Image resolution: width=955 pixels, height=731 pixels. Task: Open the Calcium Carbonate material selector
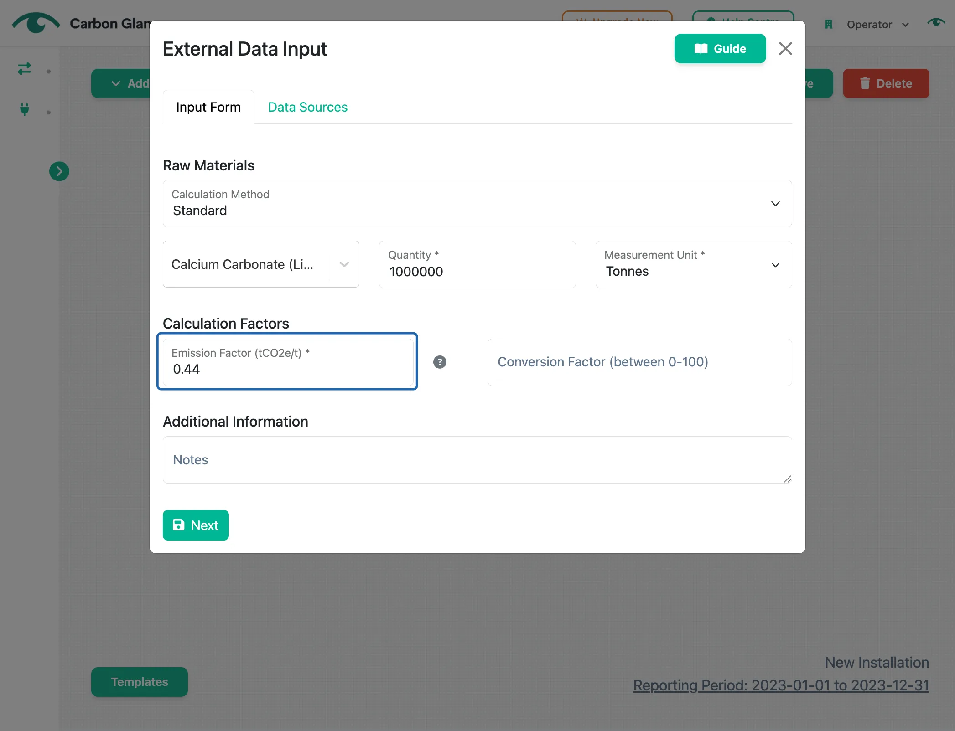pos(261,264)
